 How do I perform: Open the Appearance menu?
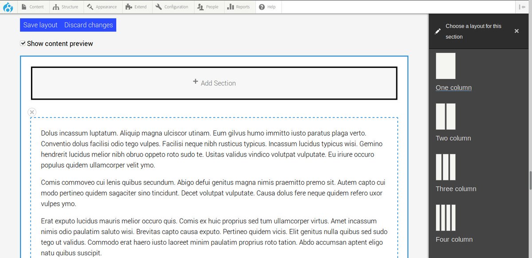pos(102,7)
